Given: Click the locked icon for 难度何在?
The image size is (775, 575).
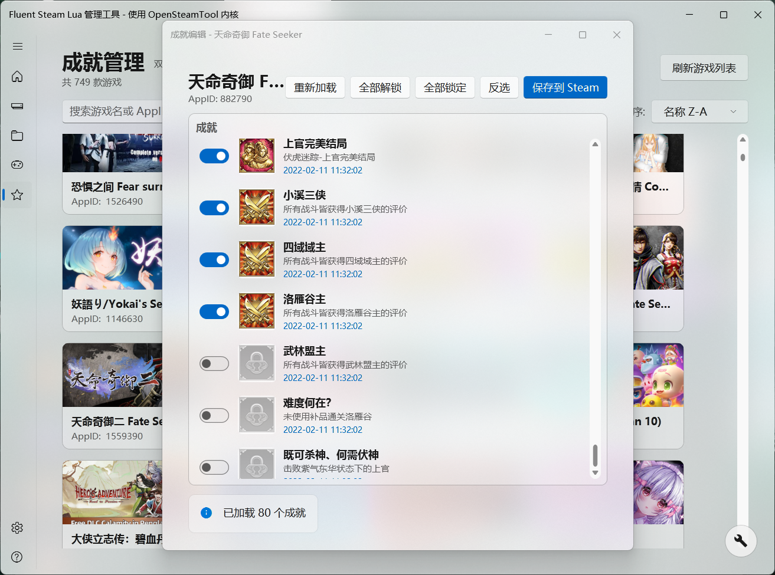Looking at the screenshot, I should [257, 415].
